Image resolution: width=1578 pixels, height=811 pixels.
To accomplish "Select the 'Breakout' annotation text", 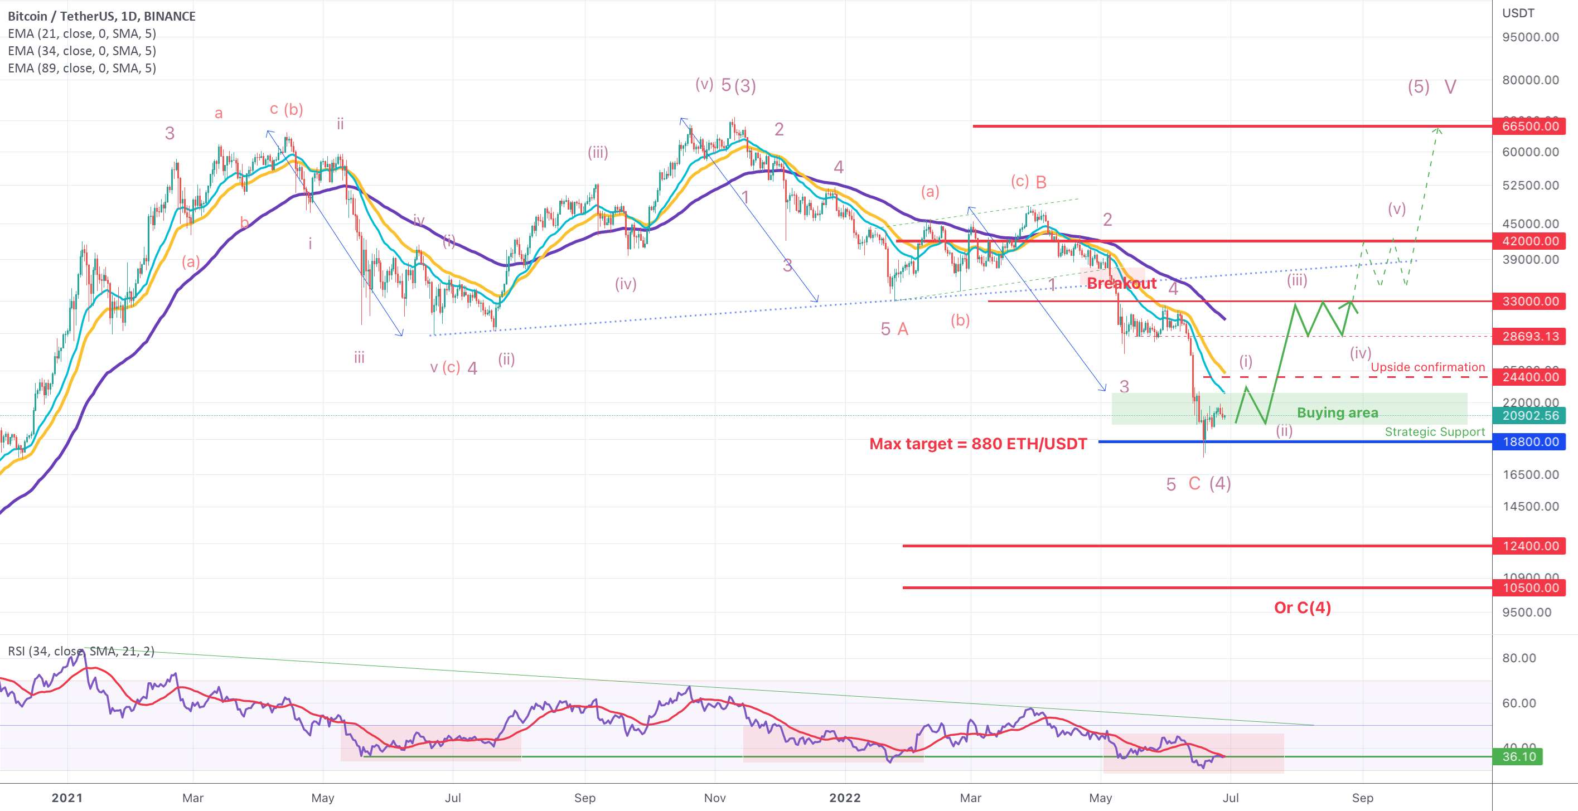I will (x=1122, y=284).
